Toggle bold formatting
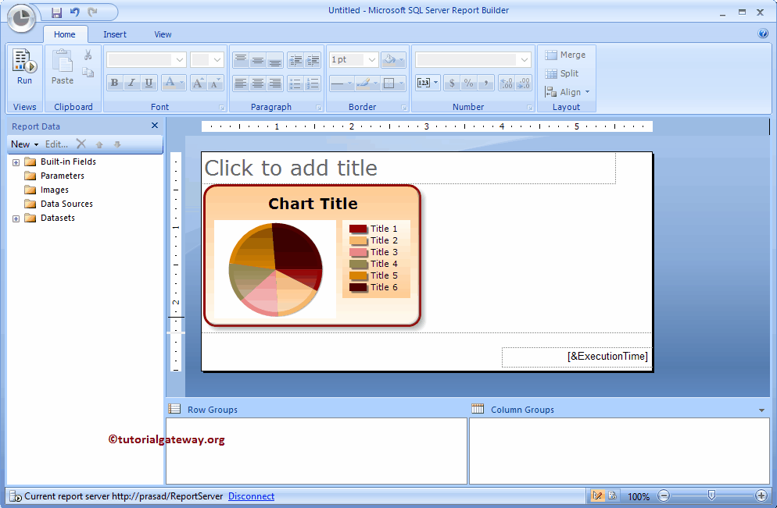 [x=114, y=82]
